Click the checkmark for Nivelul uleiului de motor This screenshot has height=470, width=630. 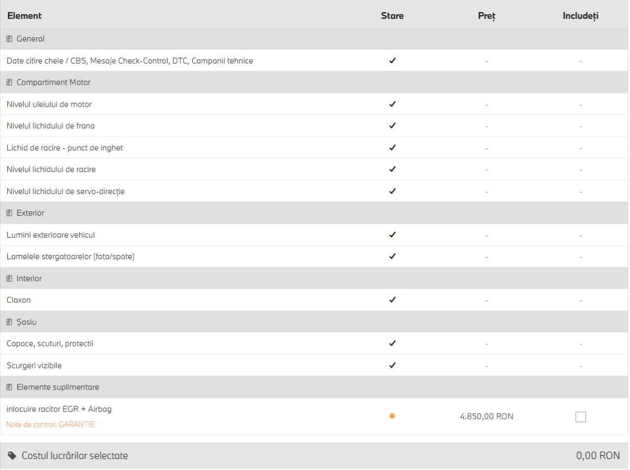[x=392, y=104]
